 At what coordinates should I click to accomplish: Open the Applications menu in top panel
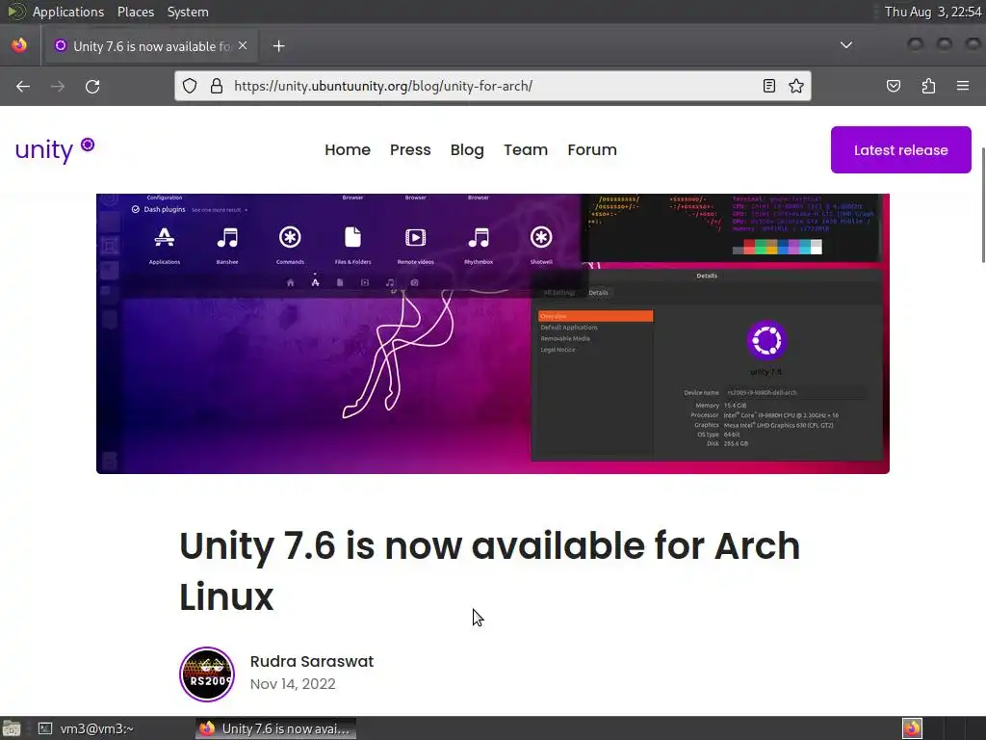[x=68, y=12]
